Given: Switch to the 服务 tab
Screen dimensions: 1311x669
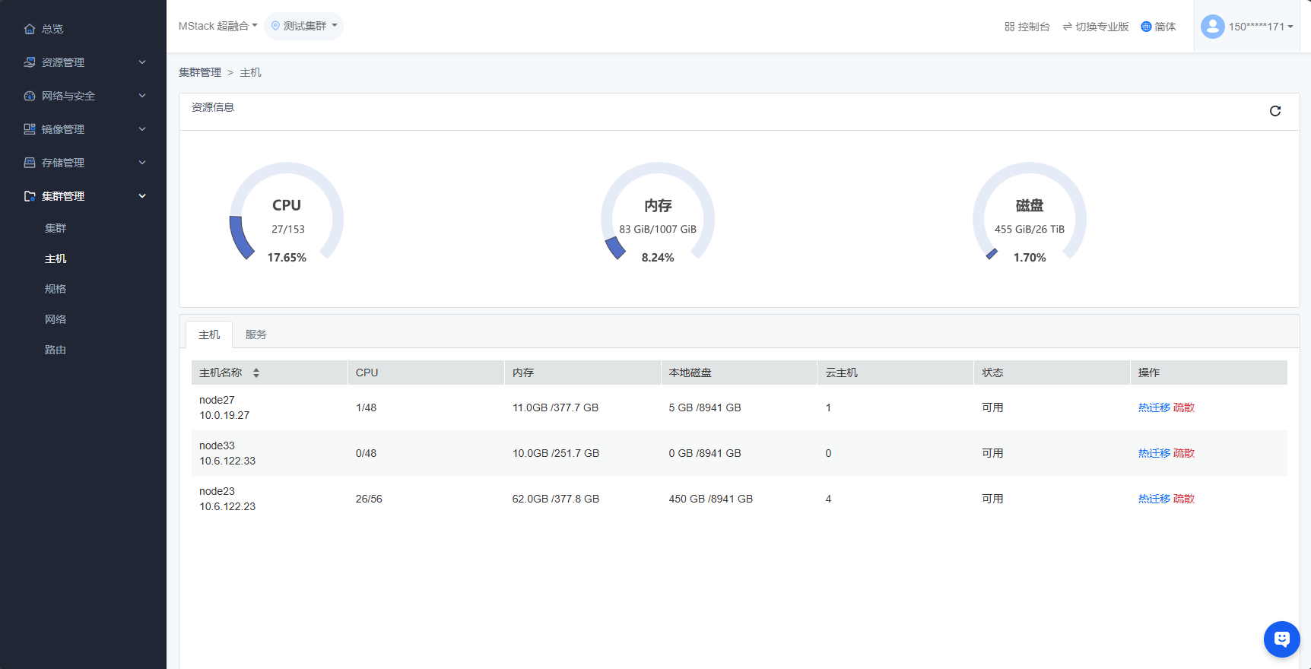Looking at the screenshot, I should (256, 334).
